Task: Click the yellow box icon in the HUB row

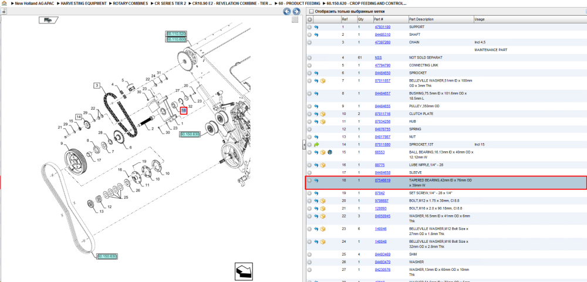Action: pyautogui.click(x=323, y=121)
